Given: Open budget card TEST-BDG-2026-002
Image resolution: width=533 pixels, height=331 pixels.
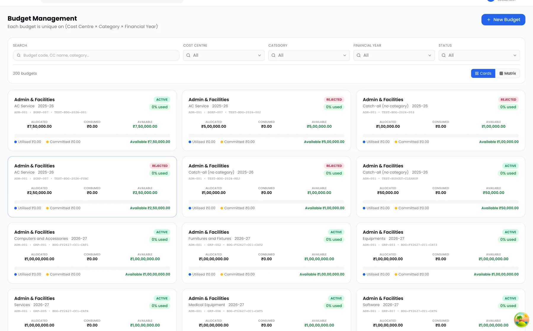Looking at the screenshot, I should tap(266, 120).
